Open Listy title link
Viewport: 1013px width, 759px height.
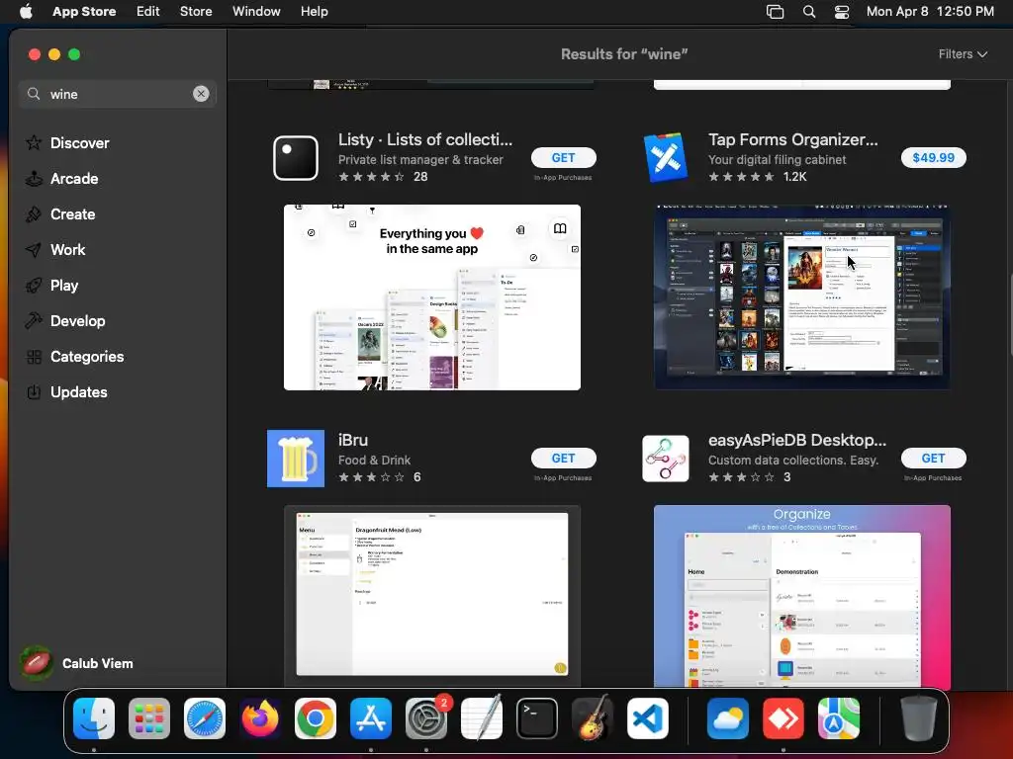pos(425,139)
